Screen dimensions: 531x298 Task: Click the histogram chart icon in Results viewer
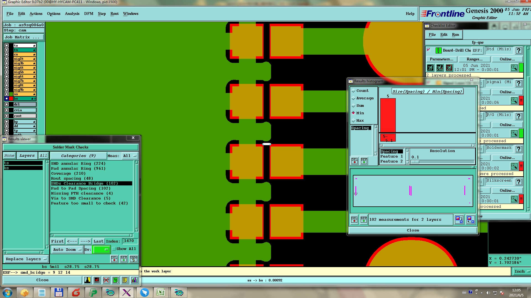click(x=134, y=280)
